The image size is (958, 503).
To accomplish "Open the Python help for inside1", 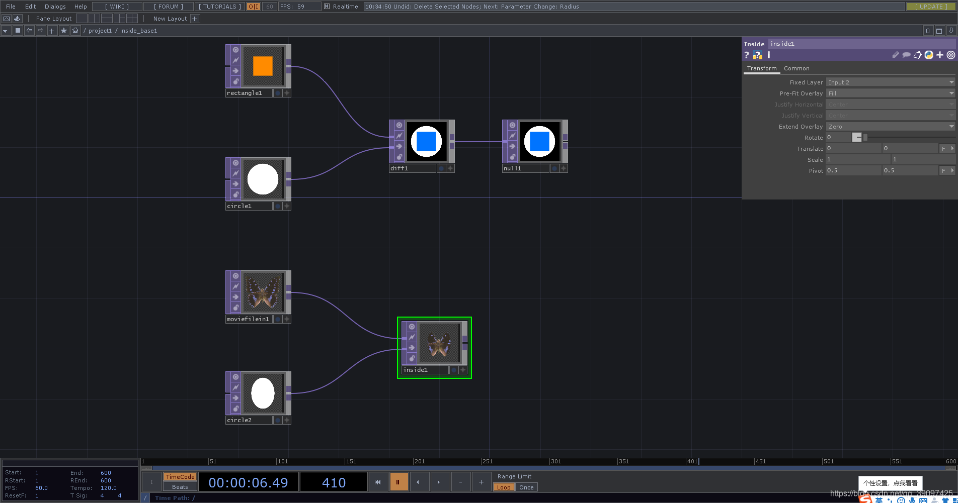I will coord(758,55).
